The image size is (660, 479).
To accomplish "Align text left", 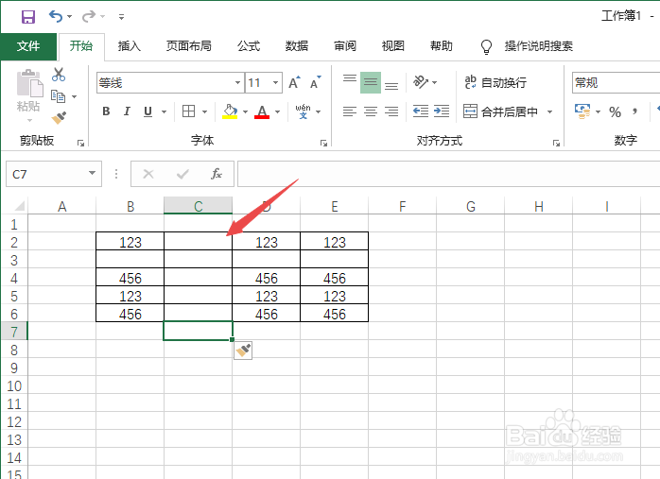I will (x=349, y=111).
